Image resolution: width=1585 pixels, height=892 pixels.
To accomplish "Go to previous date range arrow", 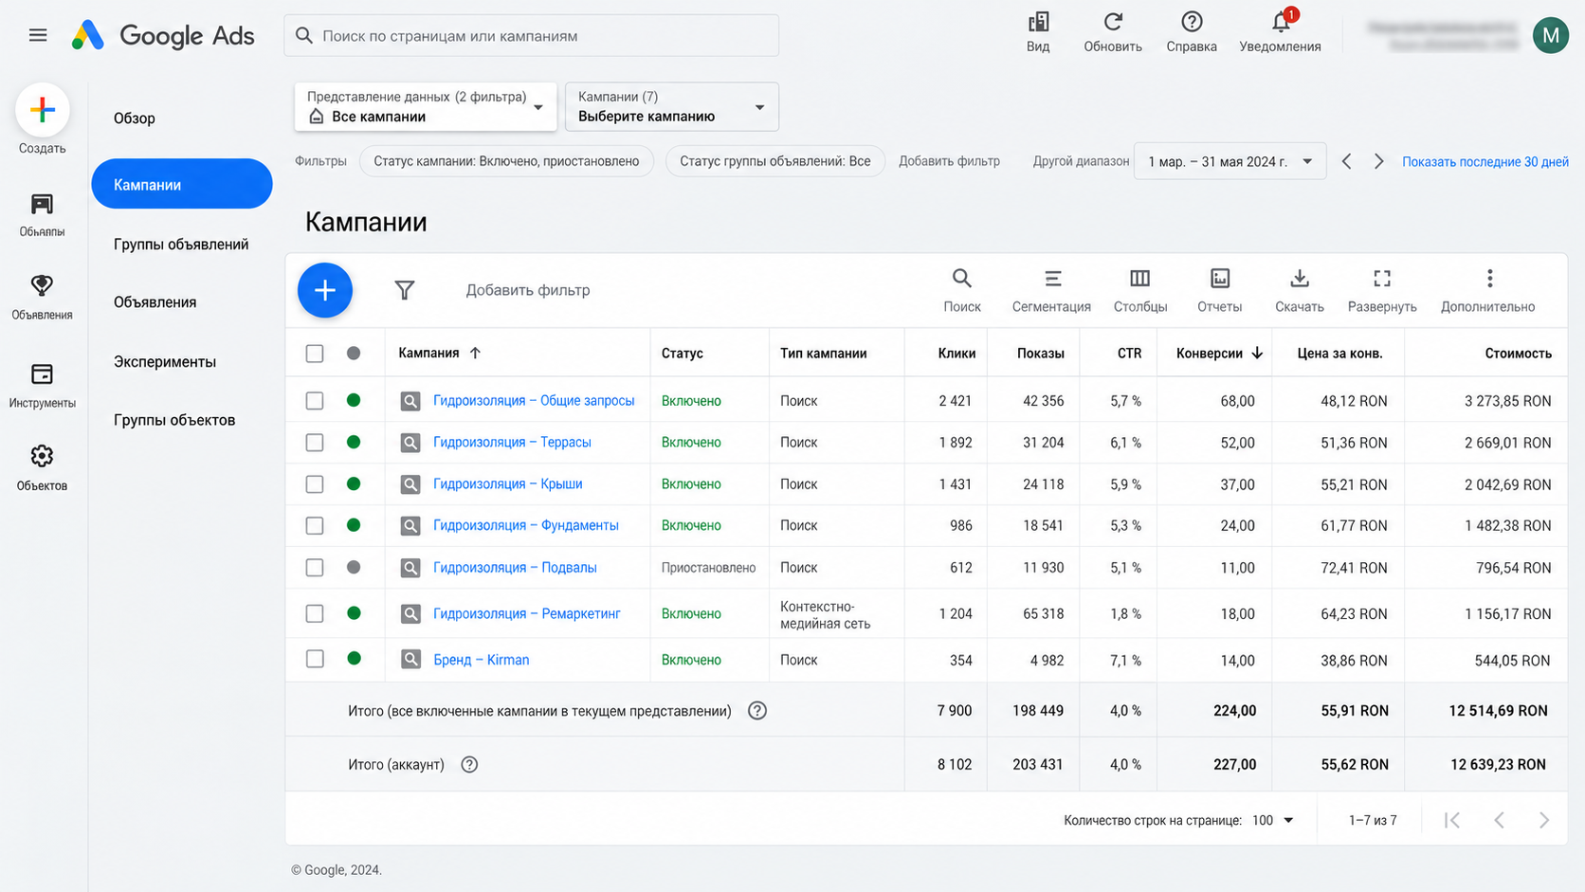I will pos(1347,161).
